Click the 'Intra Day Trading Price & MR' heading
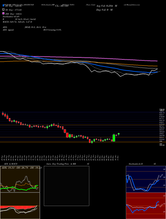The image size is (166, 219). point(61,164)
